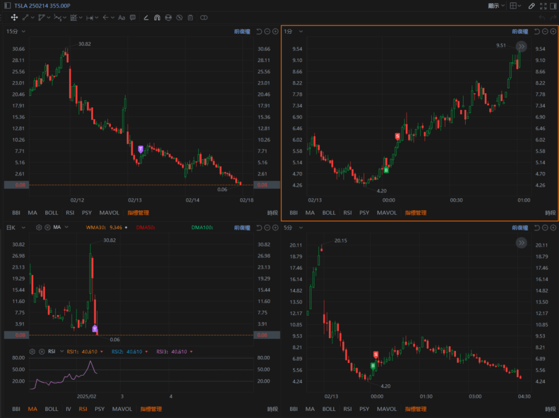559x418 pixels.
Task: Delete drawings with the trash icon
Action: coord(190,17)
